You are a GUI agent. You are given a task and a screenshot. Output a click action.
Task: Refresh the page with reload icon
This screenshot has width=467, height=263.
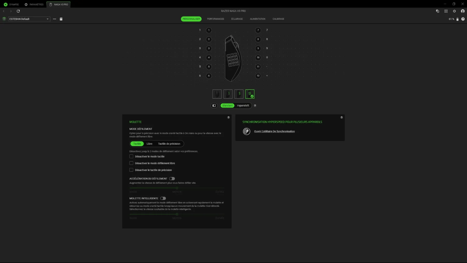(x=18, y=11)
